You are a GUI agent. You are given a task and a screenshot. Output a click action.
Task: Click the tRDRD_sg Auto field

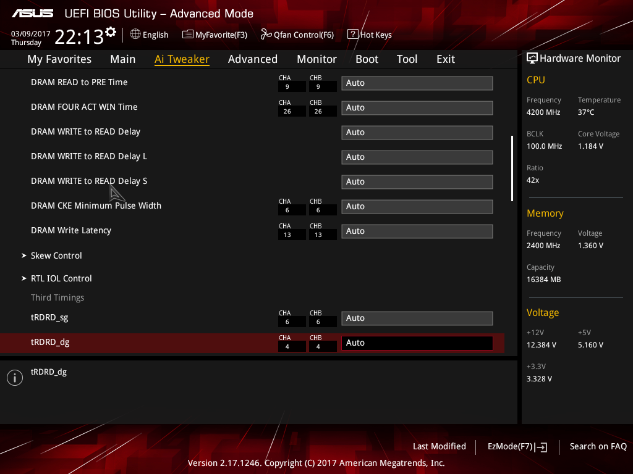pos(417,318)
